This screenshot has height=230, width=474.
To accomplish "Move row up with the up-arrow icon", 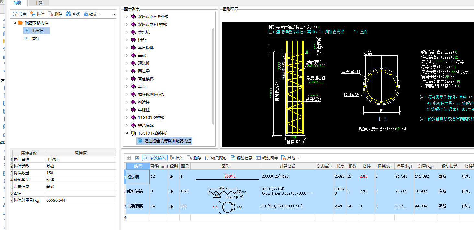I will coord(129,158).
